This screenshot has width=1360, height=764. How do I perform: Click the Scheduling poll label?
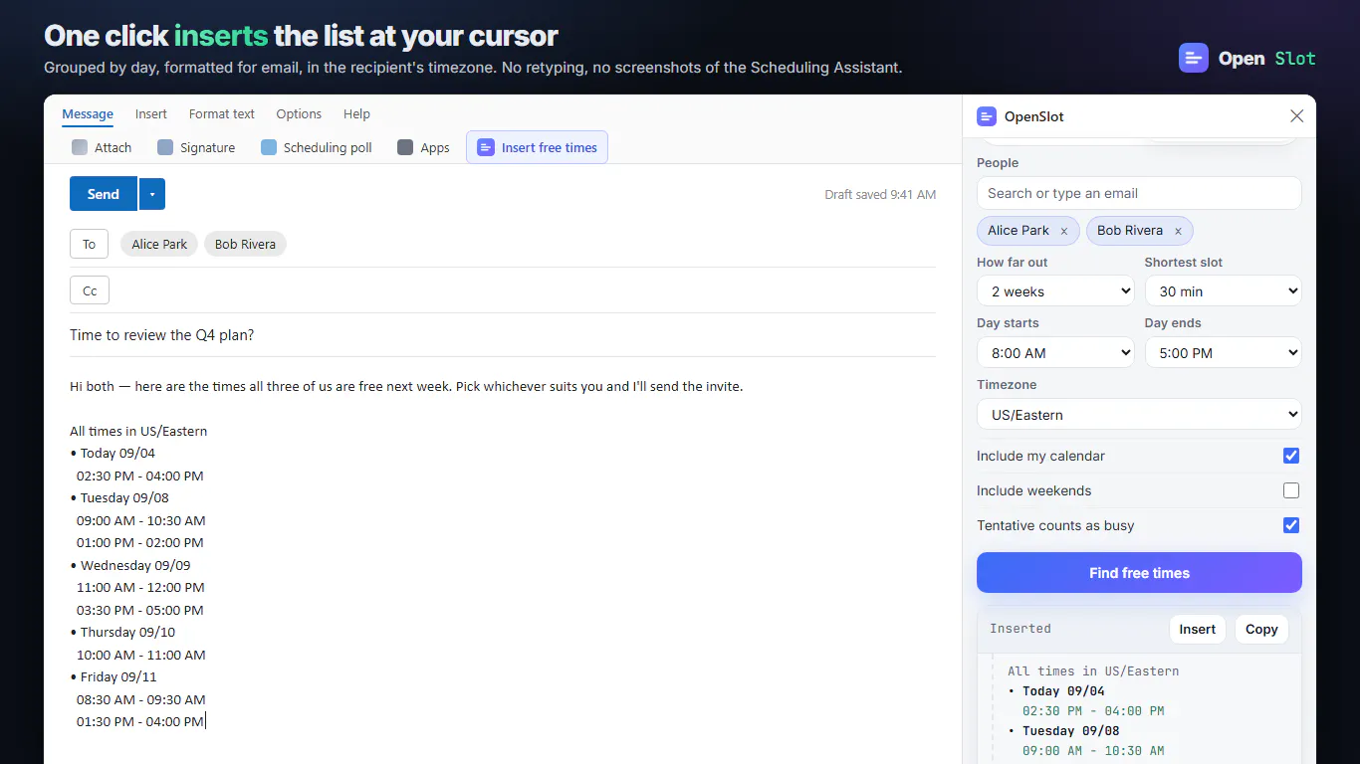click(x=328, y=147)
